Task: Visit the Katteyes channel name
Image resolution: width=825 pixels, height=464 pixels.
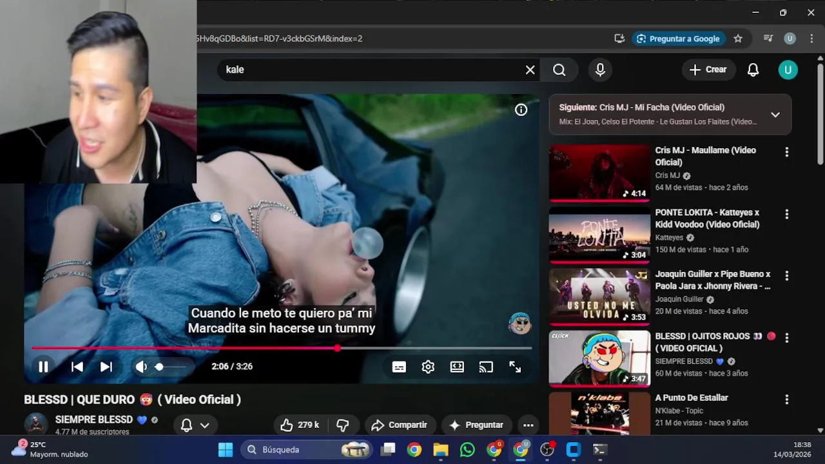Action: pyautogui.click(x=669, y=237)
